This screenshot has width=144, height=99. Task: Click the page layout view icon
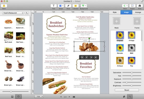74,97
